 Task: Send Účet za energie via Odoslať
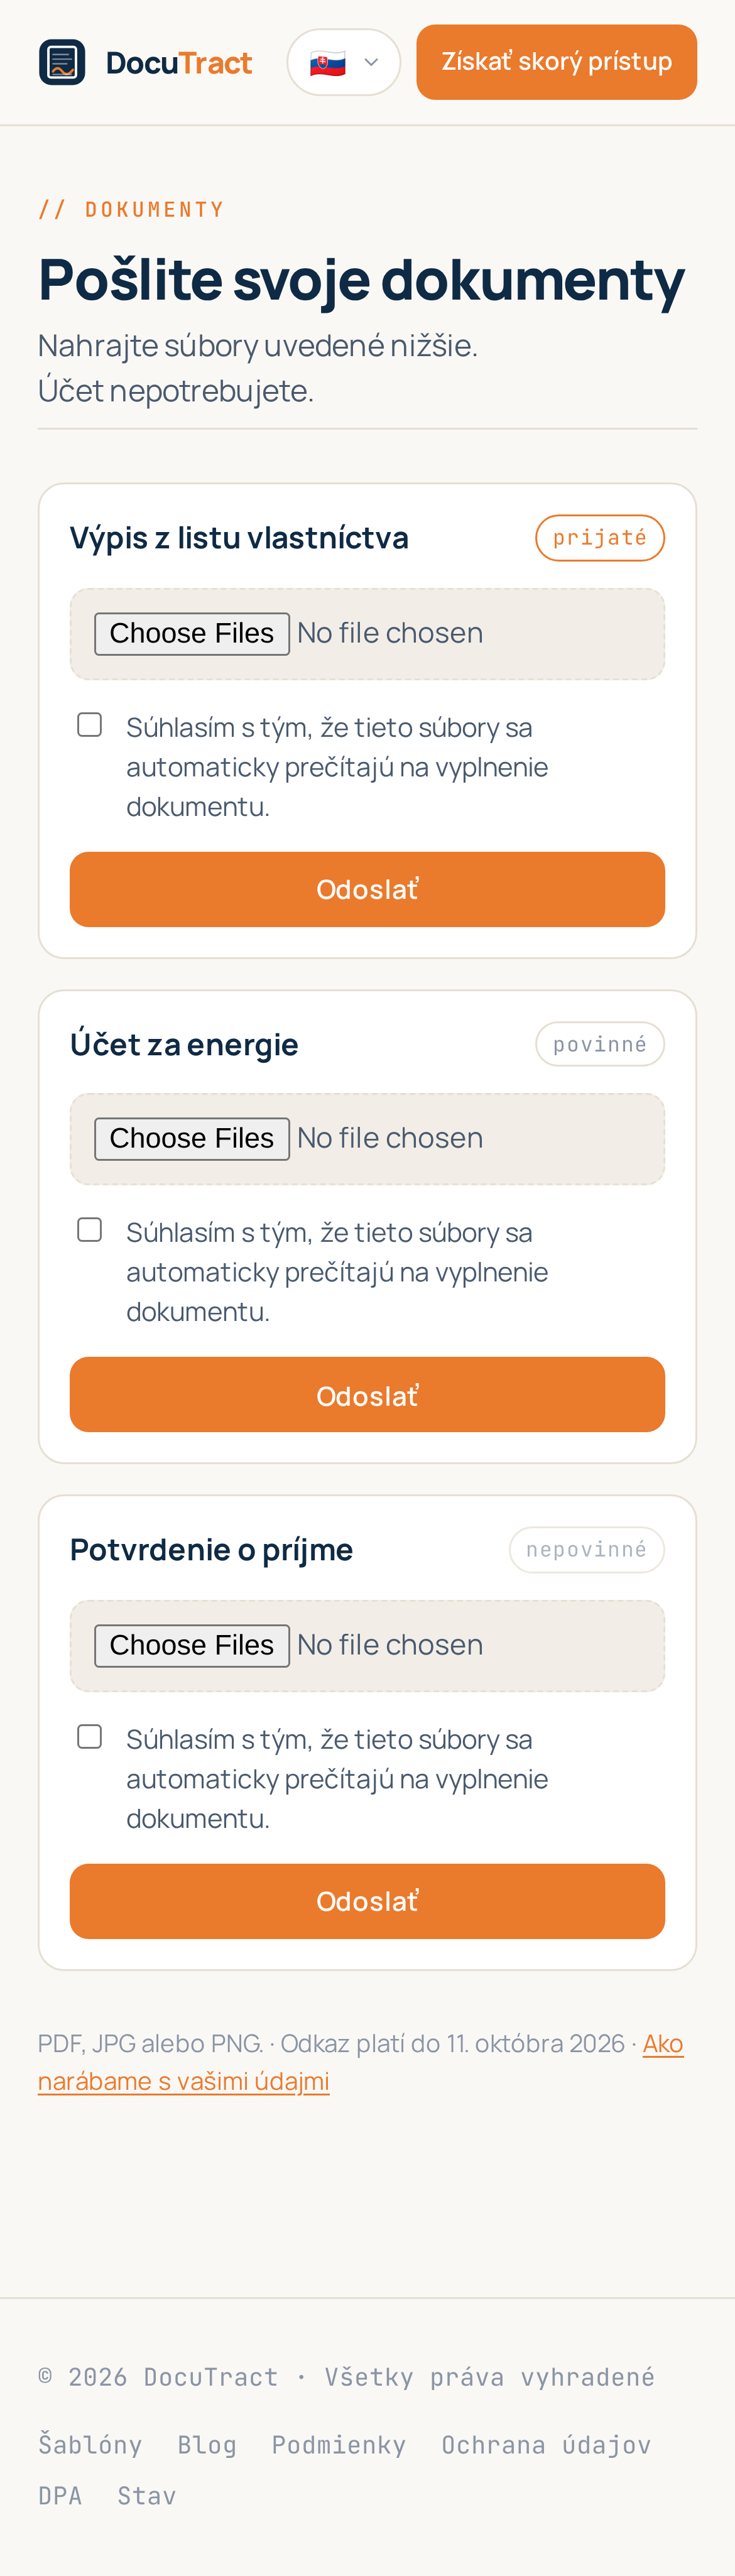pos(367,1394)
